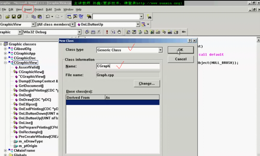Image resolution: width=260 pixels, height=156 pixels.
Task: Open the Window List toolbar icon
Action: tap(81, 16)
